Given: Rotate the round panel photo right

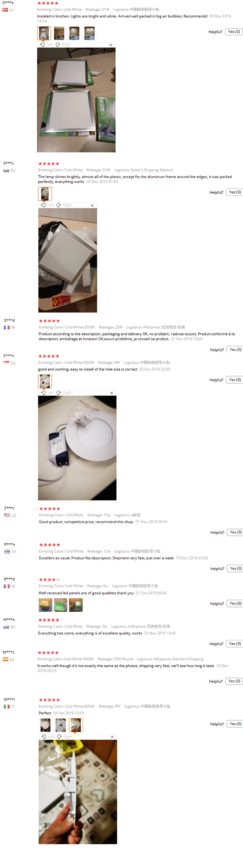Looking at the screenshot, I should tap(64, 393).
